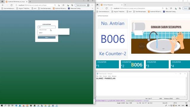The image size is (190, 107).
Task: Open the Windows Start menu
Action: [2, 106]
